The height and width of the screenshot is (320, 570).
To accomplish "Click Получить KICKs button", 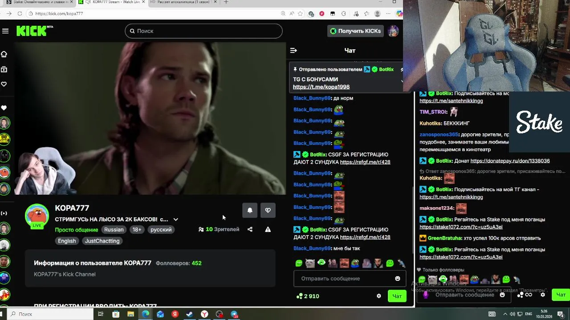I will point(355,31).
